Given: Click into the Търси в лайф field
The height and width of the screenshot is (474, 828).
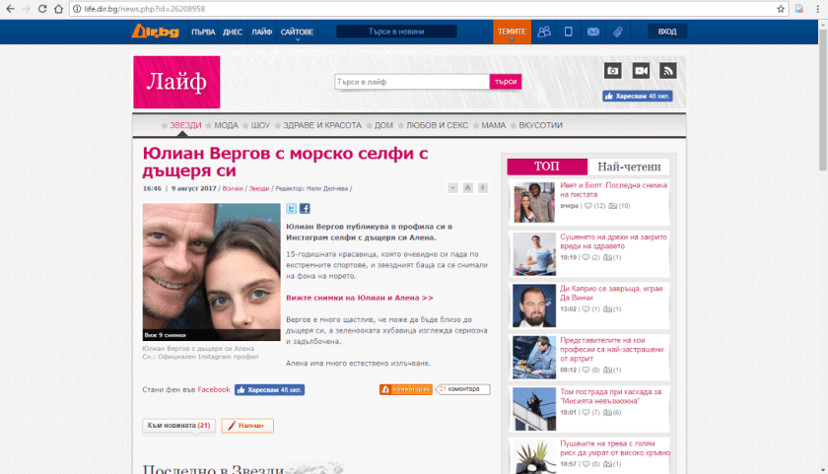Looking at the screenshot, I should click(412, 82).
